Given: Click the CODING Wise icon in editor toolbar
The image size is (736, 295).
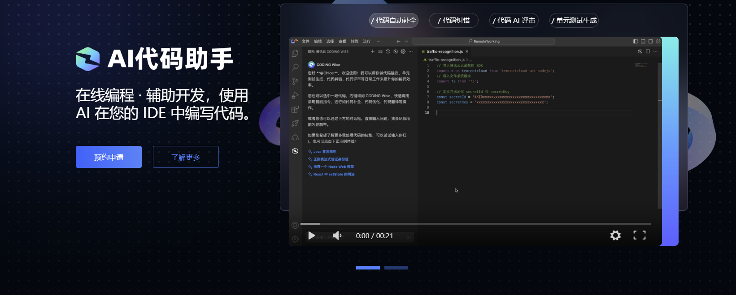Looking at the screenshot, I should click(x=640, y=51).
